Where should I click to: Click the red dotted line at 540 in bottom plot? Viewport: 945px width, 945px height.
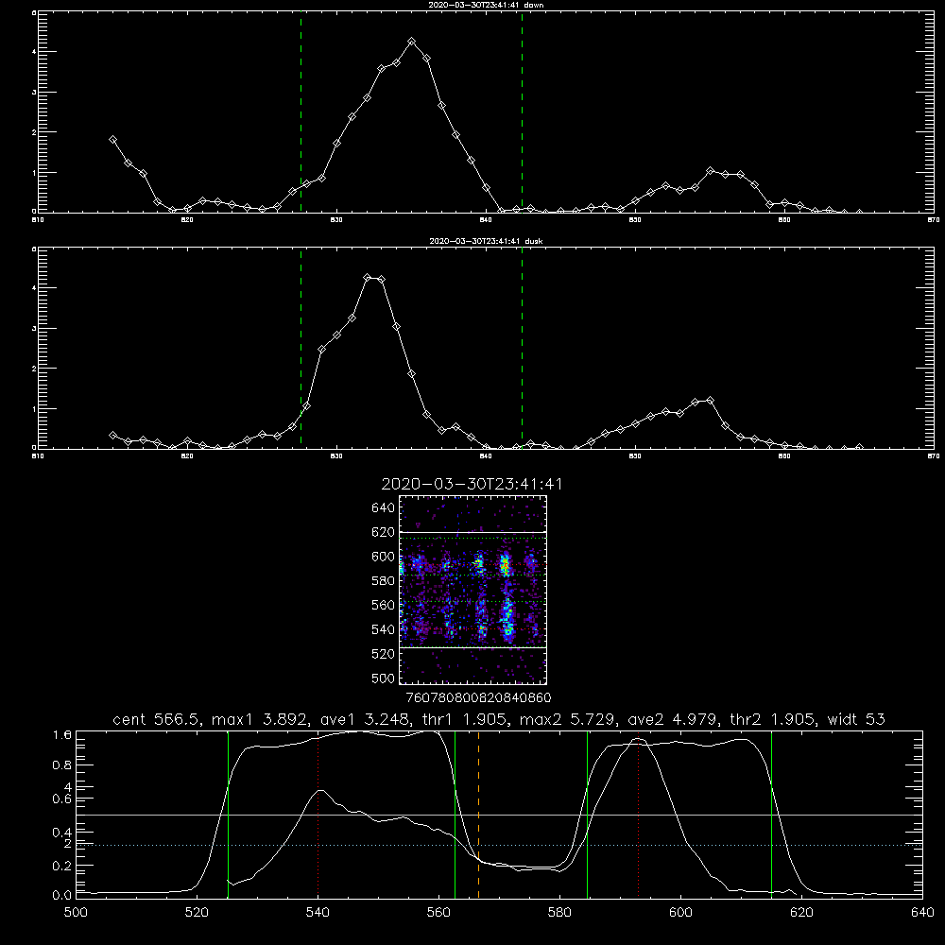318,815
